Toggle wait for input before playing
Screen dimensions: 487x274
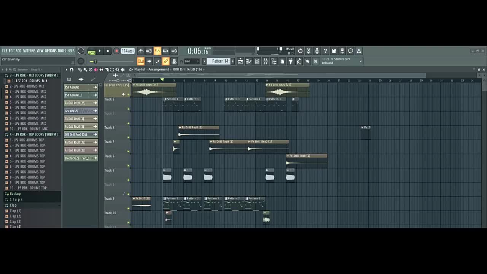pyautogui.click(x=149, y=51)
